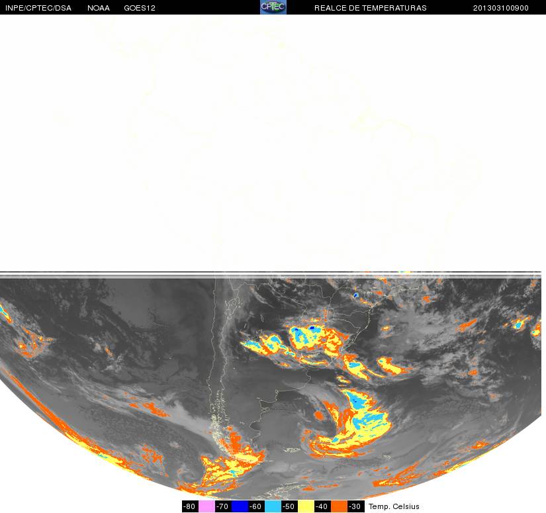Click the pink legend swatch after -80
The image size is (546, 513).
207,506
